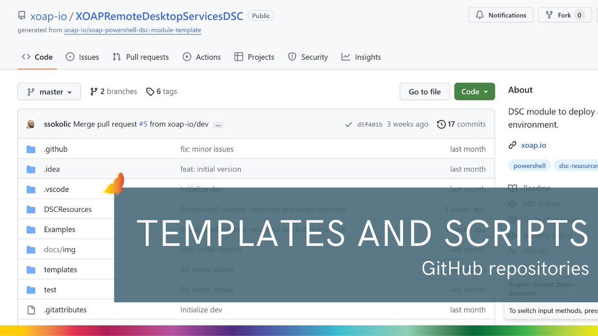Viewport: 598px width, 336px height.
Task: Click the repository icon beside xoap-io
Action: click(x=21, y=16)
